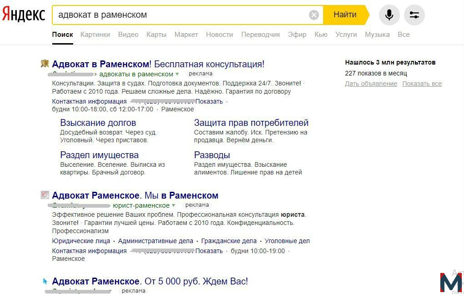Screen dimensions: 464x294
Task: Switch to the Картинки tab
Action: coord(95,35)
